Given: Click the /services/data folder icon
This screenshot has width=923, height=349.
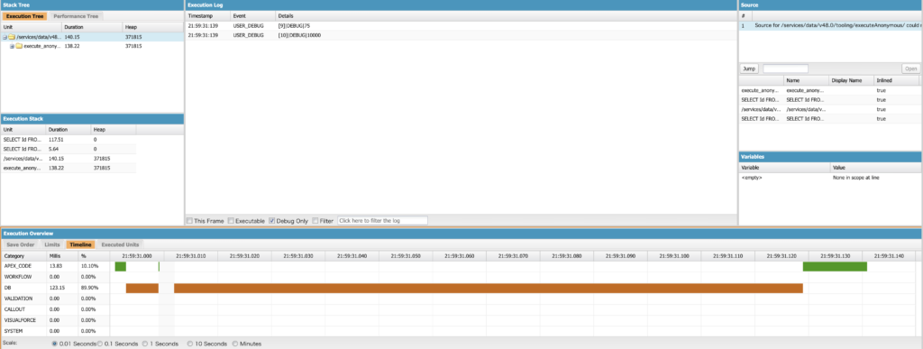Looking at the screenshot, I should pos(11,36).
